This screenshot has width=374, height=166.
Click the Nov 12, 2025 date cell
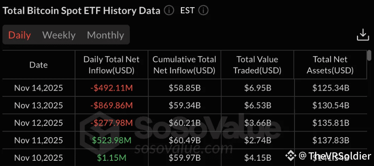click(x=39, y=123)
